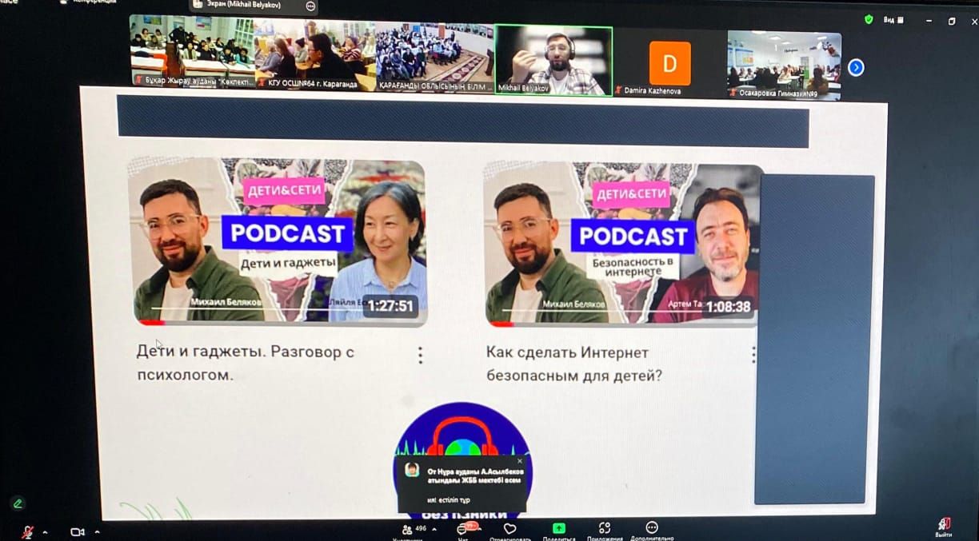The width and height of the screenshot is (979, 541).
Task: Close the chat message popup
Action: [x=519, y=461]
